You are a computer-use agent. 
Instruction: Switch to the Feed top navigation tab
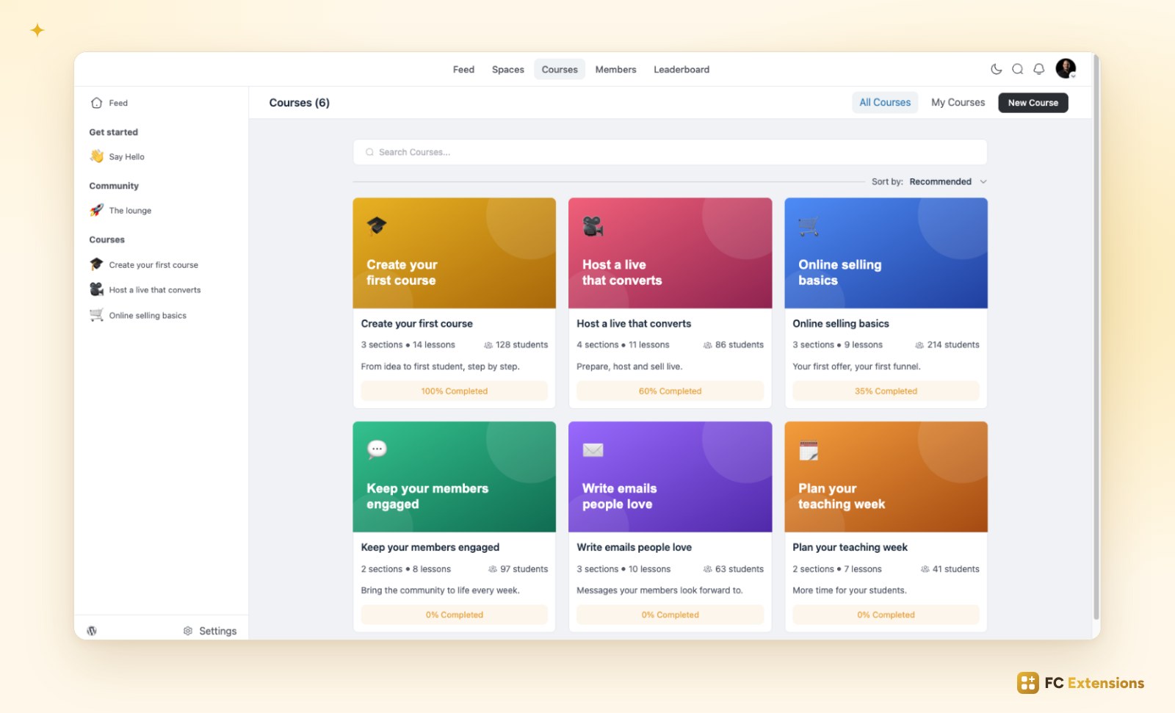[x=463, y=69]
